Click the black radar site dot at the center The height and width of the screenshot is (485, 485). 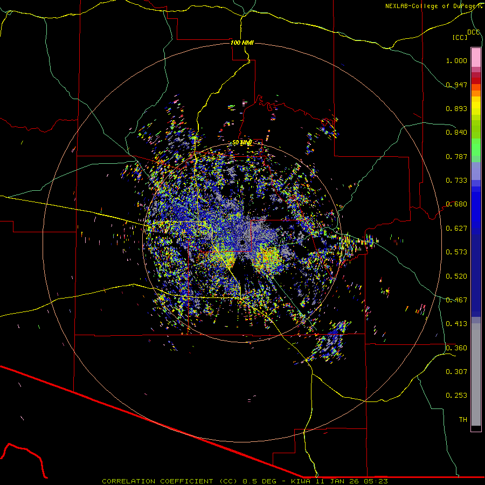point(242,242)
